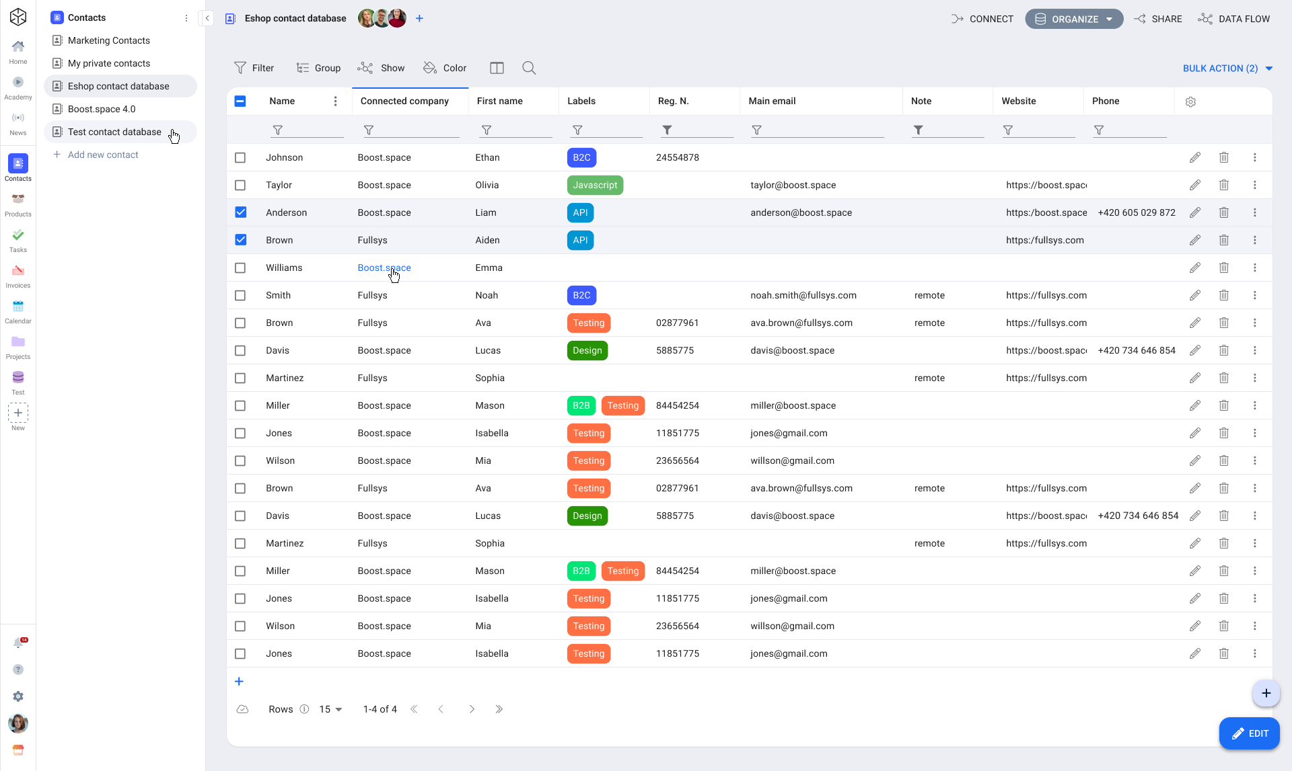Viewport: 1292px width, 771px height.
Task: Click the Boost.space link on Williams row
Action: [384, 268]
